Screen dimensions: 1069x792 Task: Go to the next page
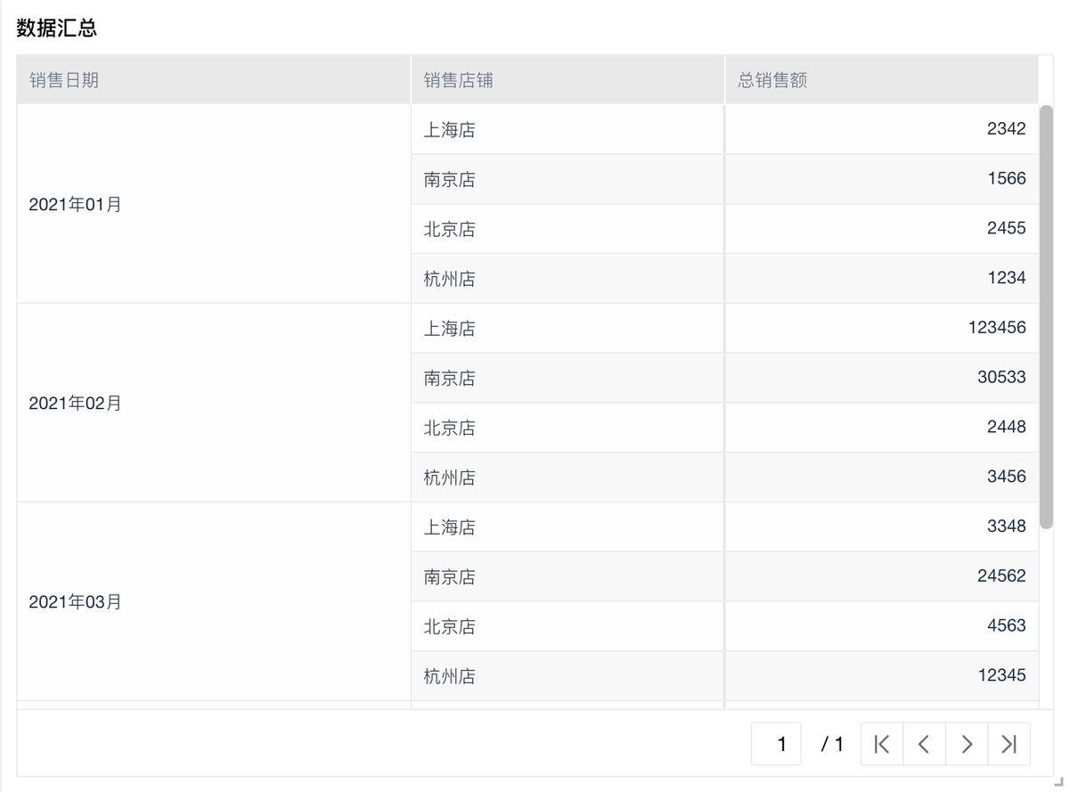967,744
